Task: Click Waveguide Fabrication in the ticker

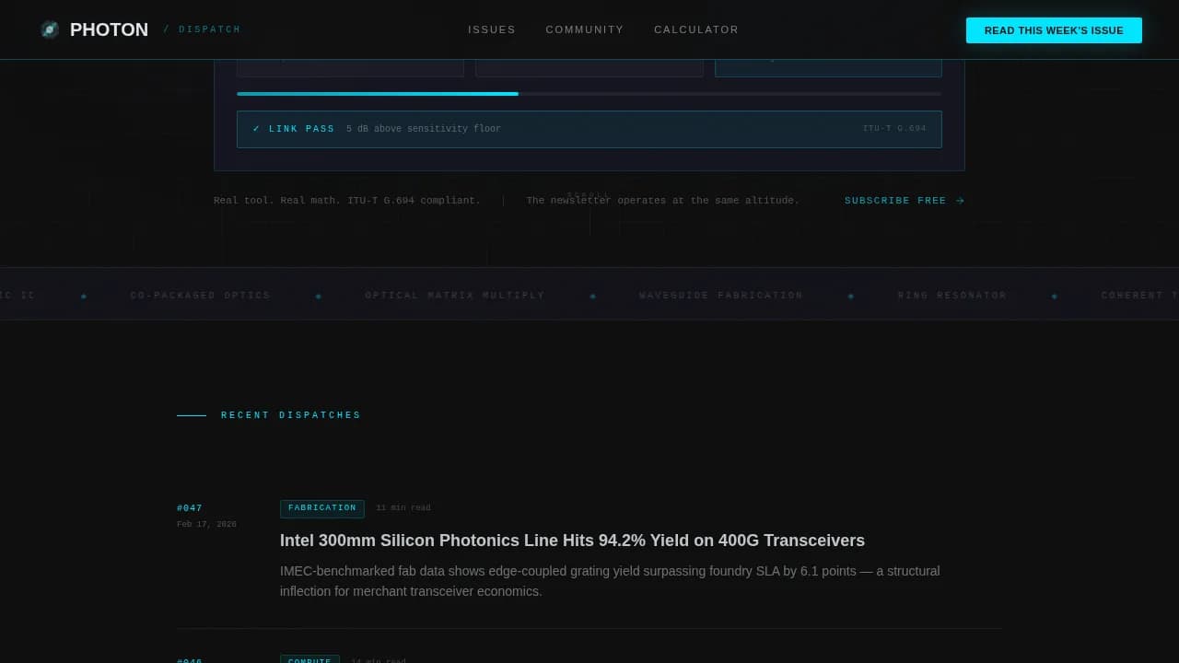Action: click(x=721, y=296)
